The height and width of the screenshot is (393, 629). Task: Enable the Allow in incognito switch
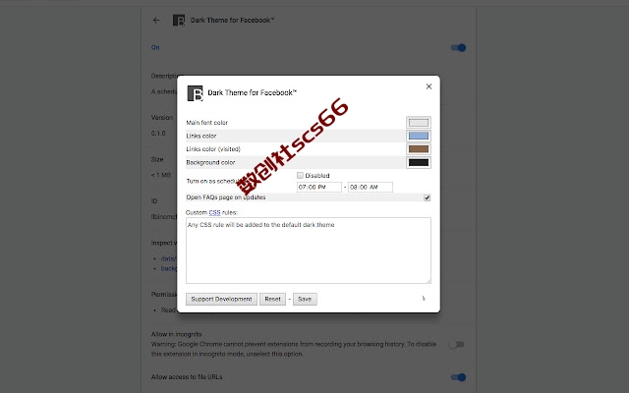(x=457, y=345)
